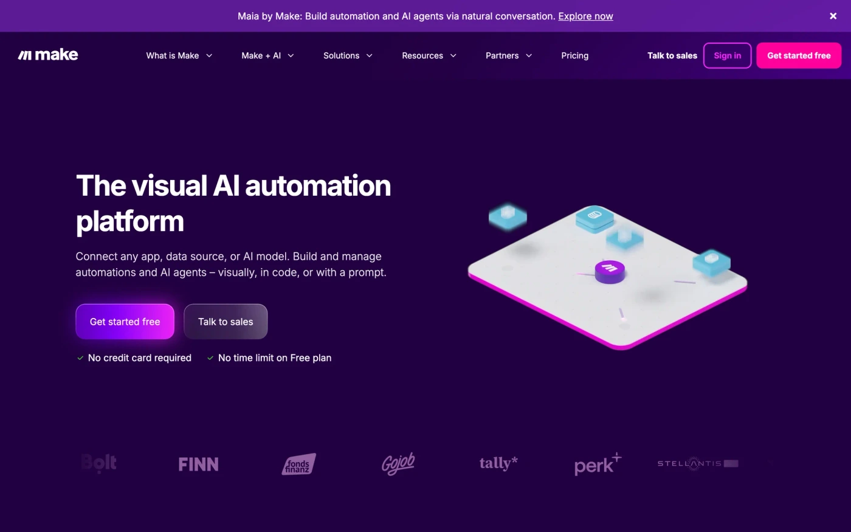Click the headline The visual AI automation platform
The width and height of the screenshot is (851, 532).
tap(233, 203)
